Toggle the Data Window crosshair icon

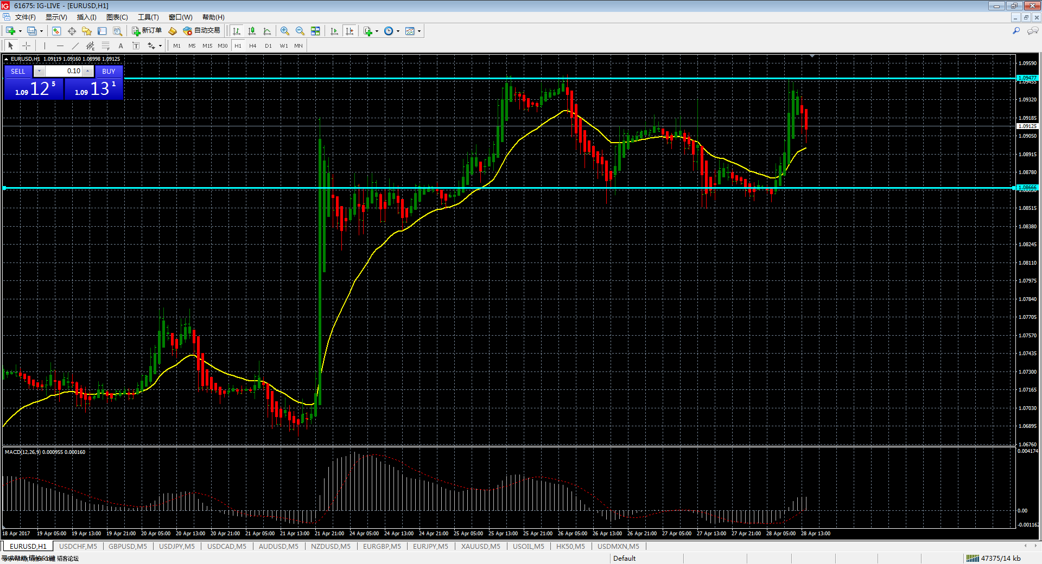coord(72,31)
